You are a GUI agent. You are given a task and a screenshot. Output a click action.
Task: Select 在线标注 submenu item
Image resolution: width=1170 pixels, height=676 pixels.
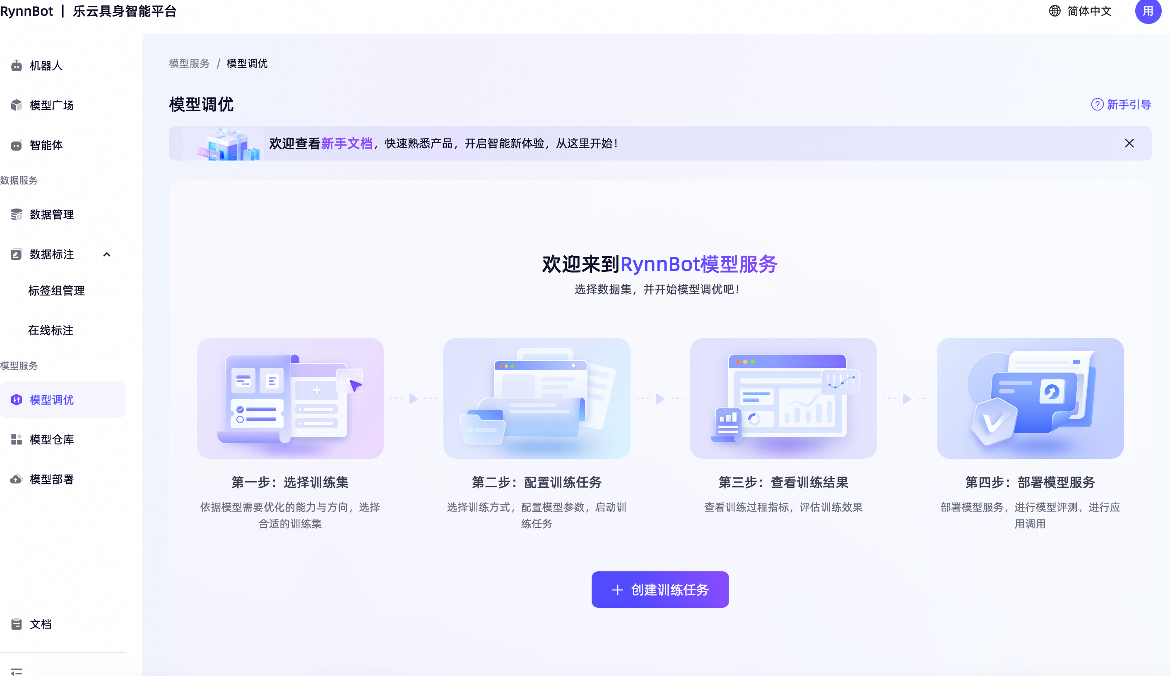tap(51, 330)
